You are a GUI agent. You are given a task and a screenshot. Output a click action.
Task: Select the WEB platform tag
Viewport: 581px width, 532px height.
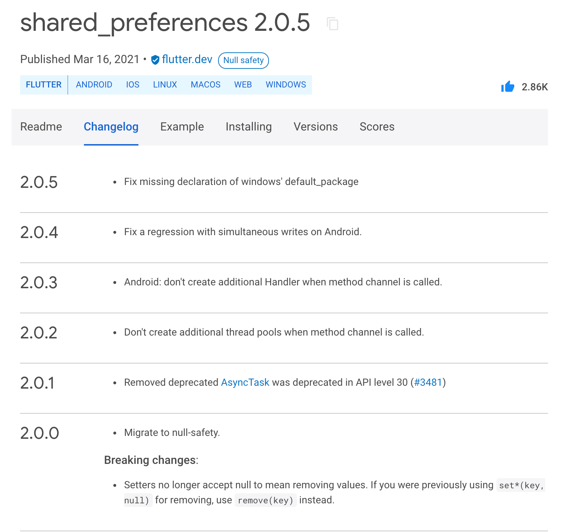243,85
